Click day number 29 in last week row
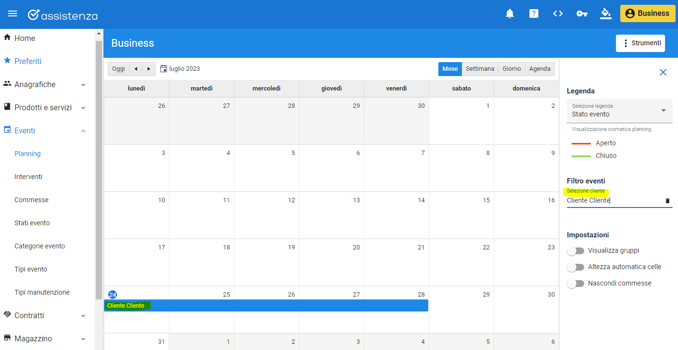Screen dimensions: 678x350 [x=486, y=295]
